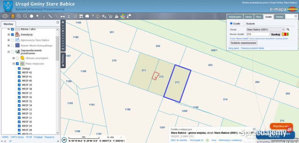Uncheck the Plany miejscowe checkbox
Screen dimensions: 299x143
click(17, 64)
